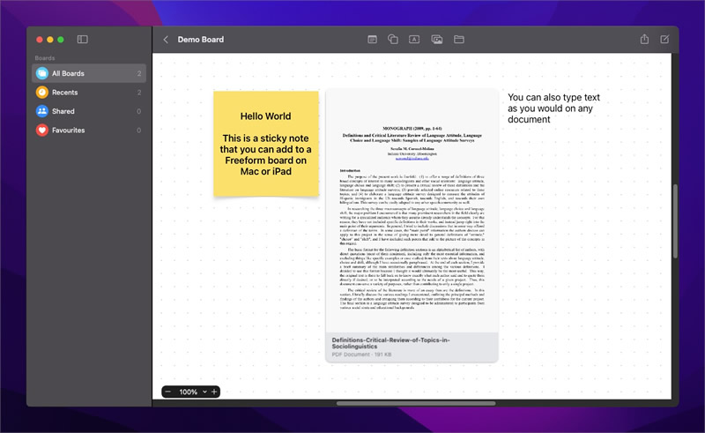Zoom out with the minus button

(x=168, y=392)
